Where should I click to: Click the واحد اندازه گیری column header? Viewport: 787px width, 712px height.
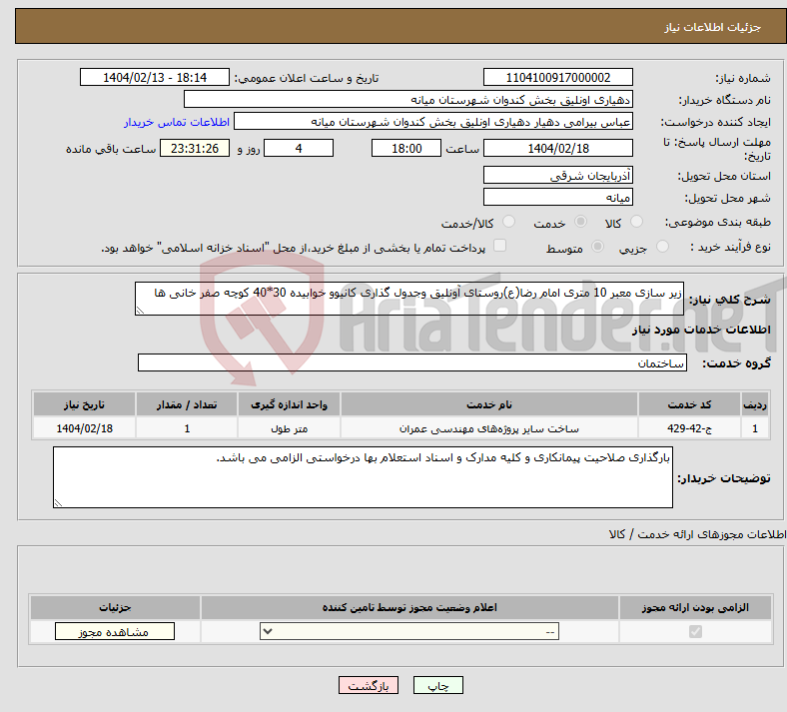[289, 404]
